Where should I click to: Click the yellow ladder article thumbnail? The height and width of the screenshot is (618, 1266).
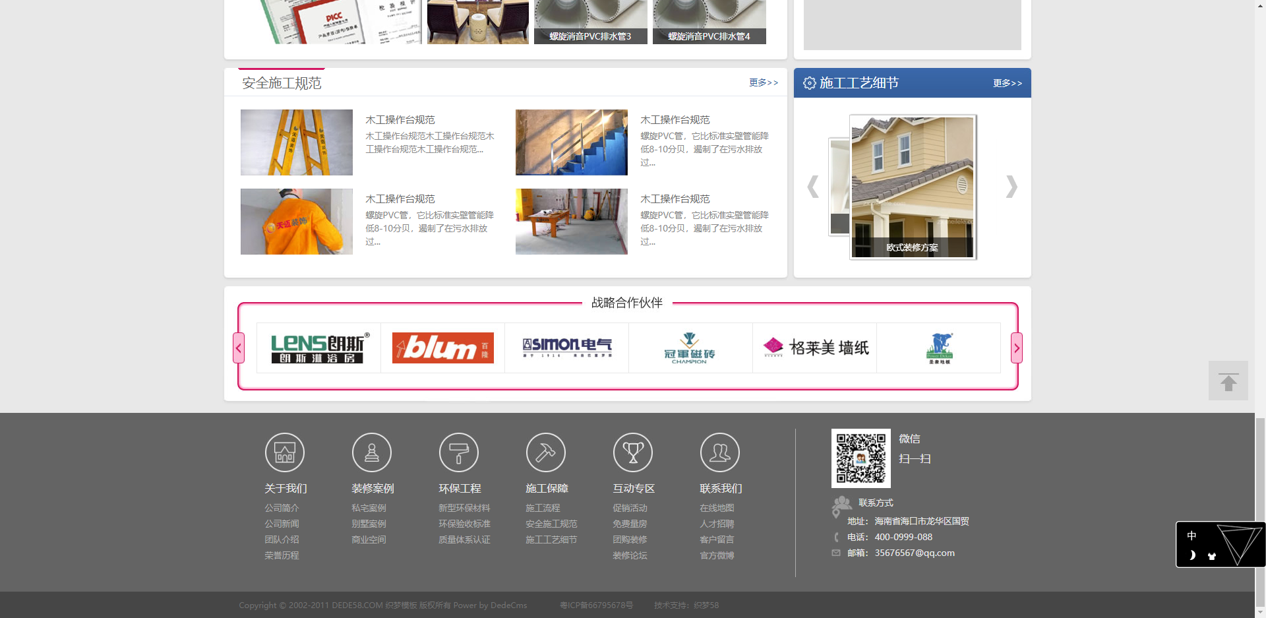coord(297,142)
